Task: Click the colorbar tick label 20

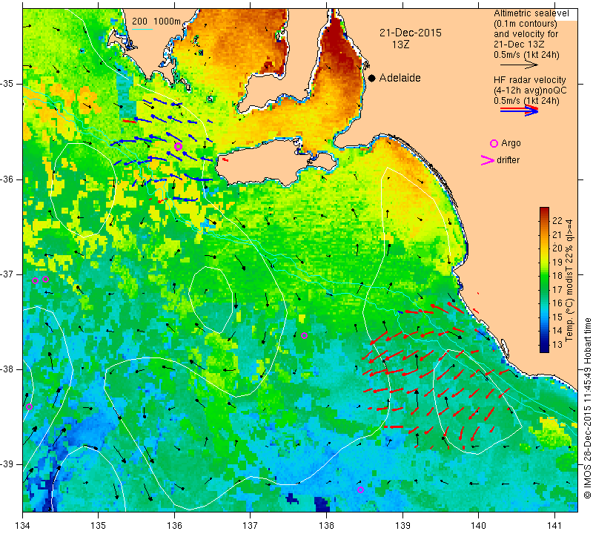Action: pos(557,248)
